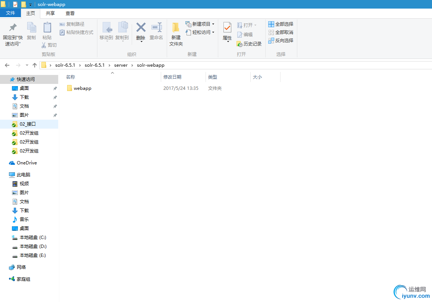Create a New folder (新建文件夹)
Image resolution: width=432 pixels, height=302 pixels.
(176, 34)
